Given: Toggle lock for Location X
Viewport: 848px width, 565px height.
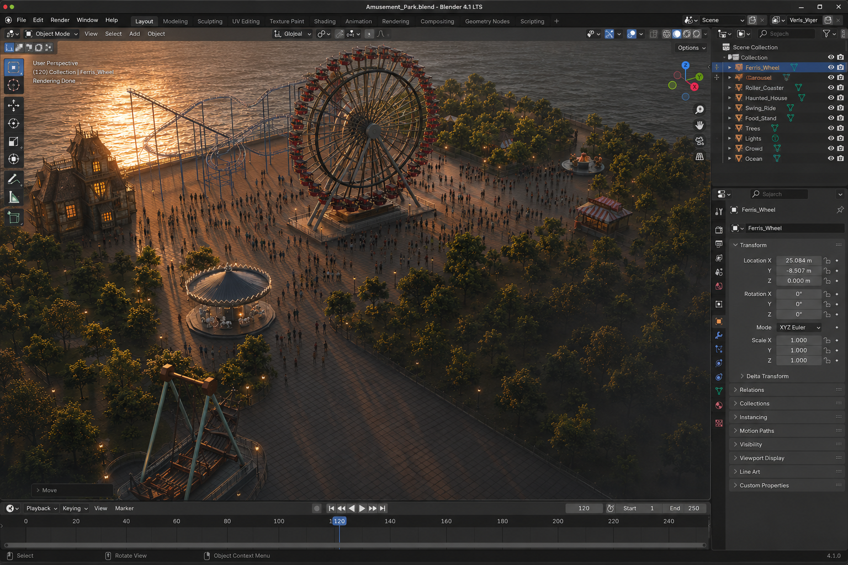Looking at the screenshot, I should coord(827,260).
